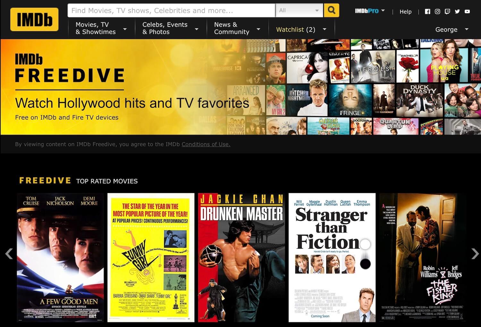
Task: Click the IMDb Freedive banner title
Action: tap(70, 68)
